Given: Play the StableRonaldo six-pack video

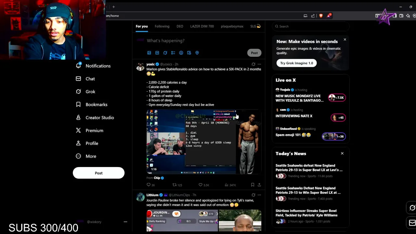Looking at the screenshot, I should point(204,142).
